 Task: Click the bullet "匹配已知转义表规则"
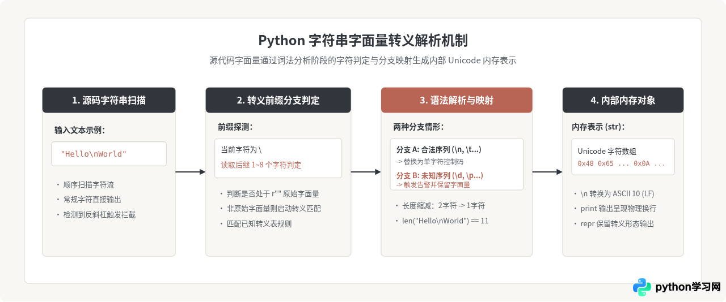pos(259,224)
